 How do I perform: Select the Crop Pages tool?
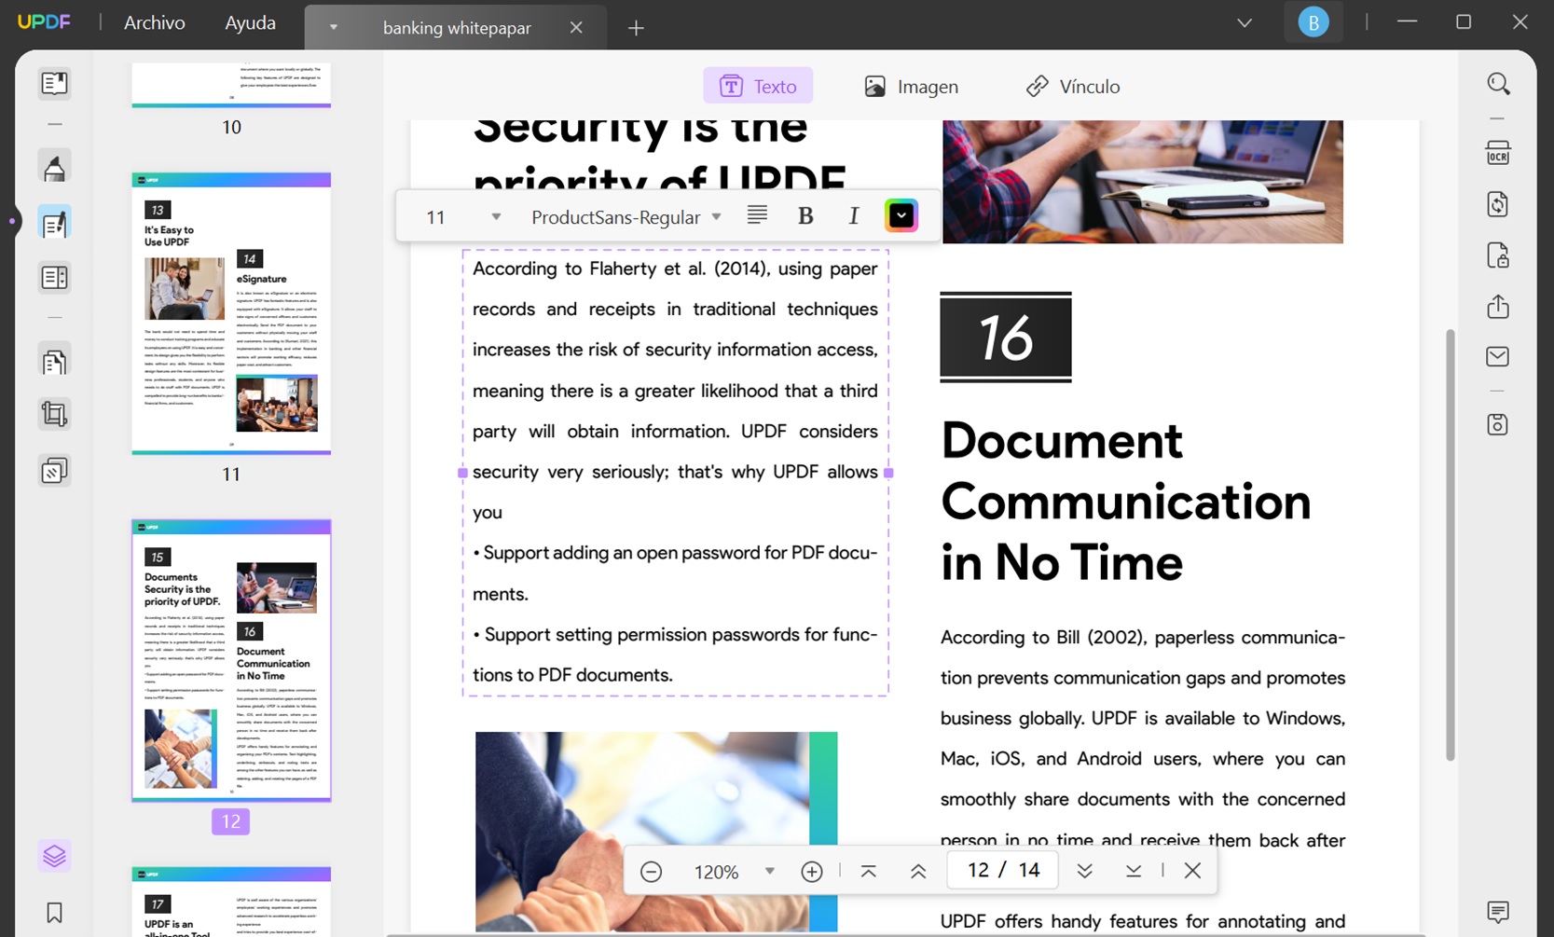coord(54,414)
